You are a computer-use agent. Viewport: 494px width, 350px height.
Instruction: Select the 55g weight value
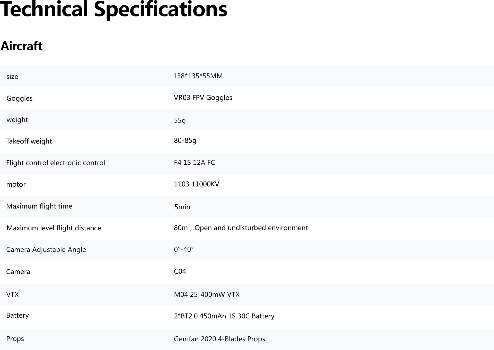[180, 120]
